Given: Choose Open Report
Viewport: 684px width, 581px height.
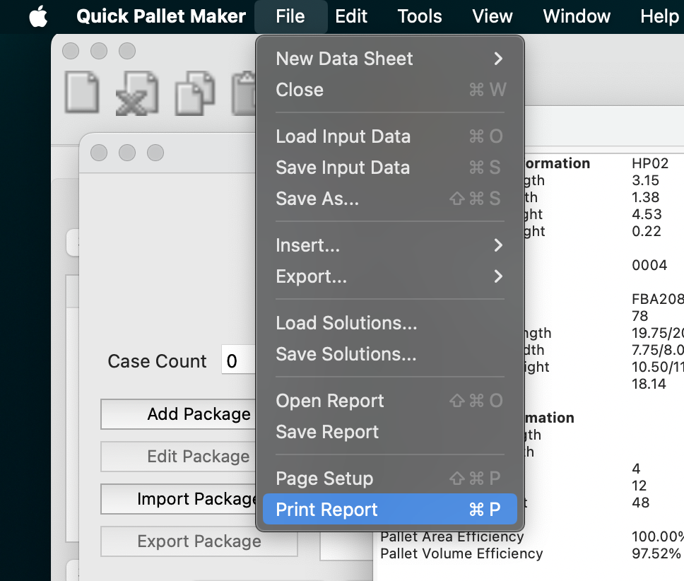Looking at the screenshot, I should (390, 401).
